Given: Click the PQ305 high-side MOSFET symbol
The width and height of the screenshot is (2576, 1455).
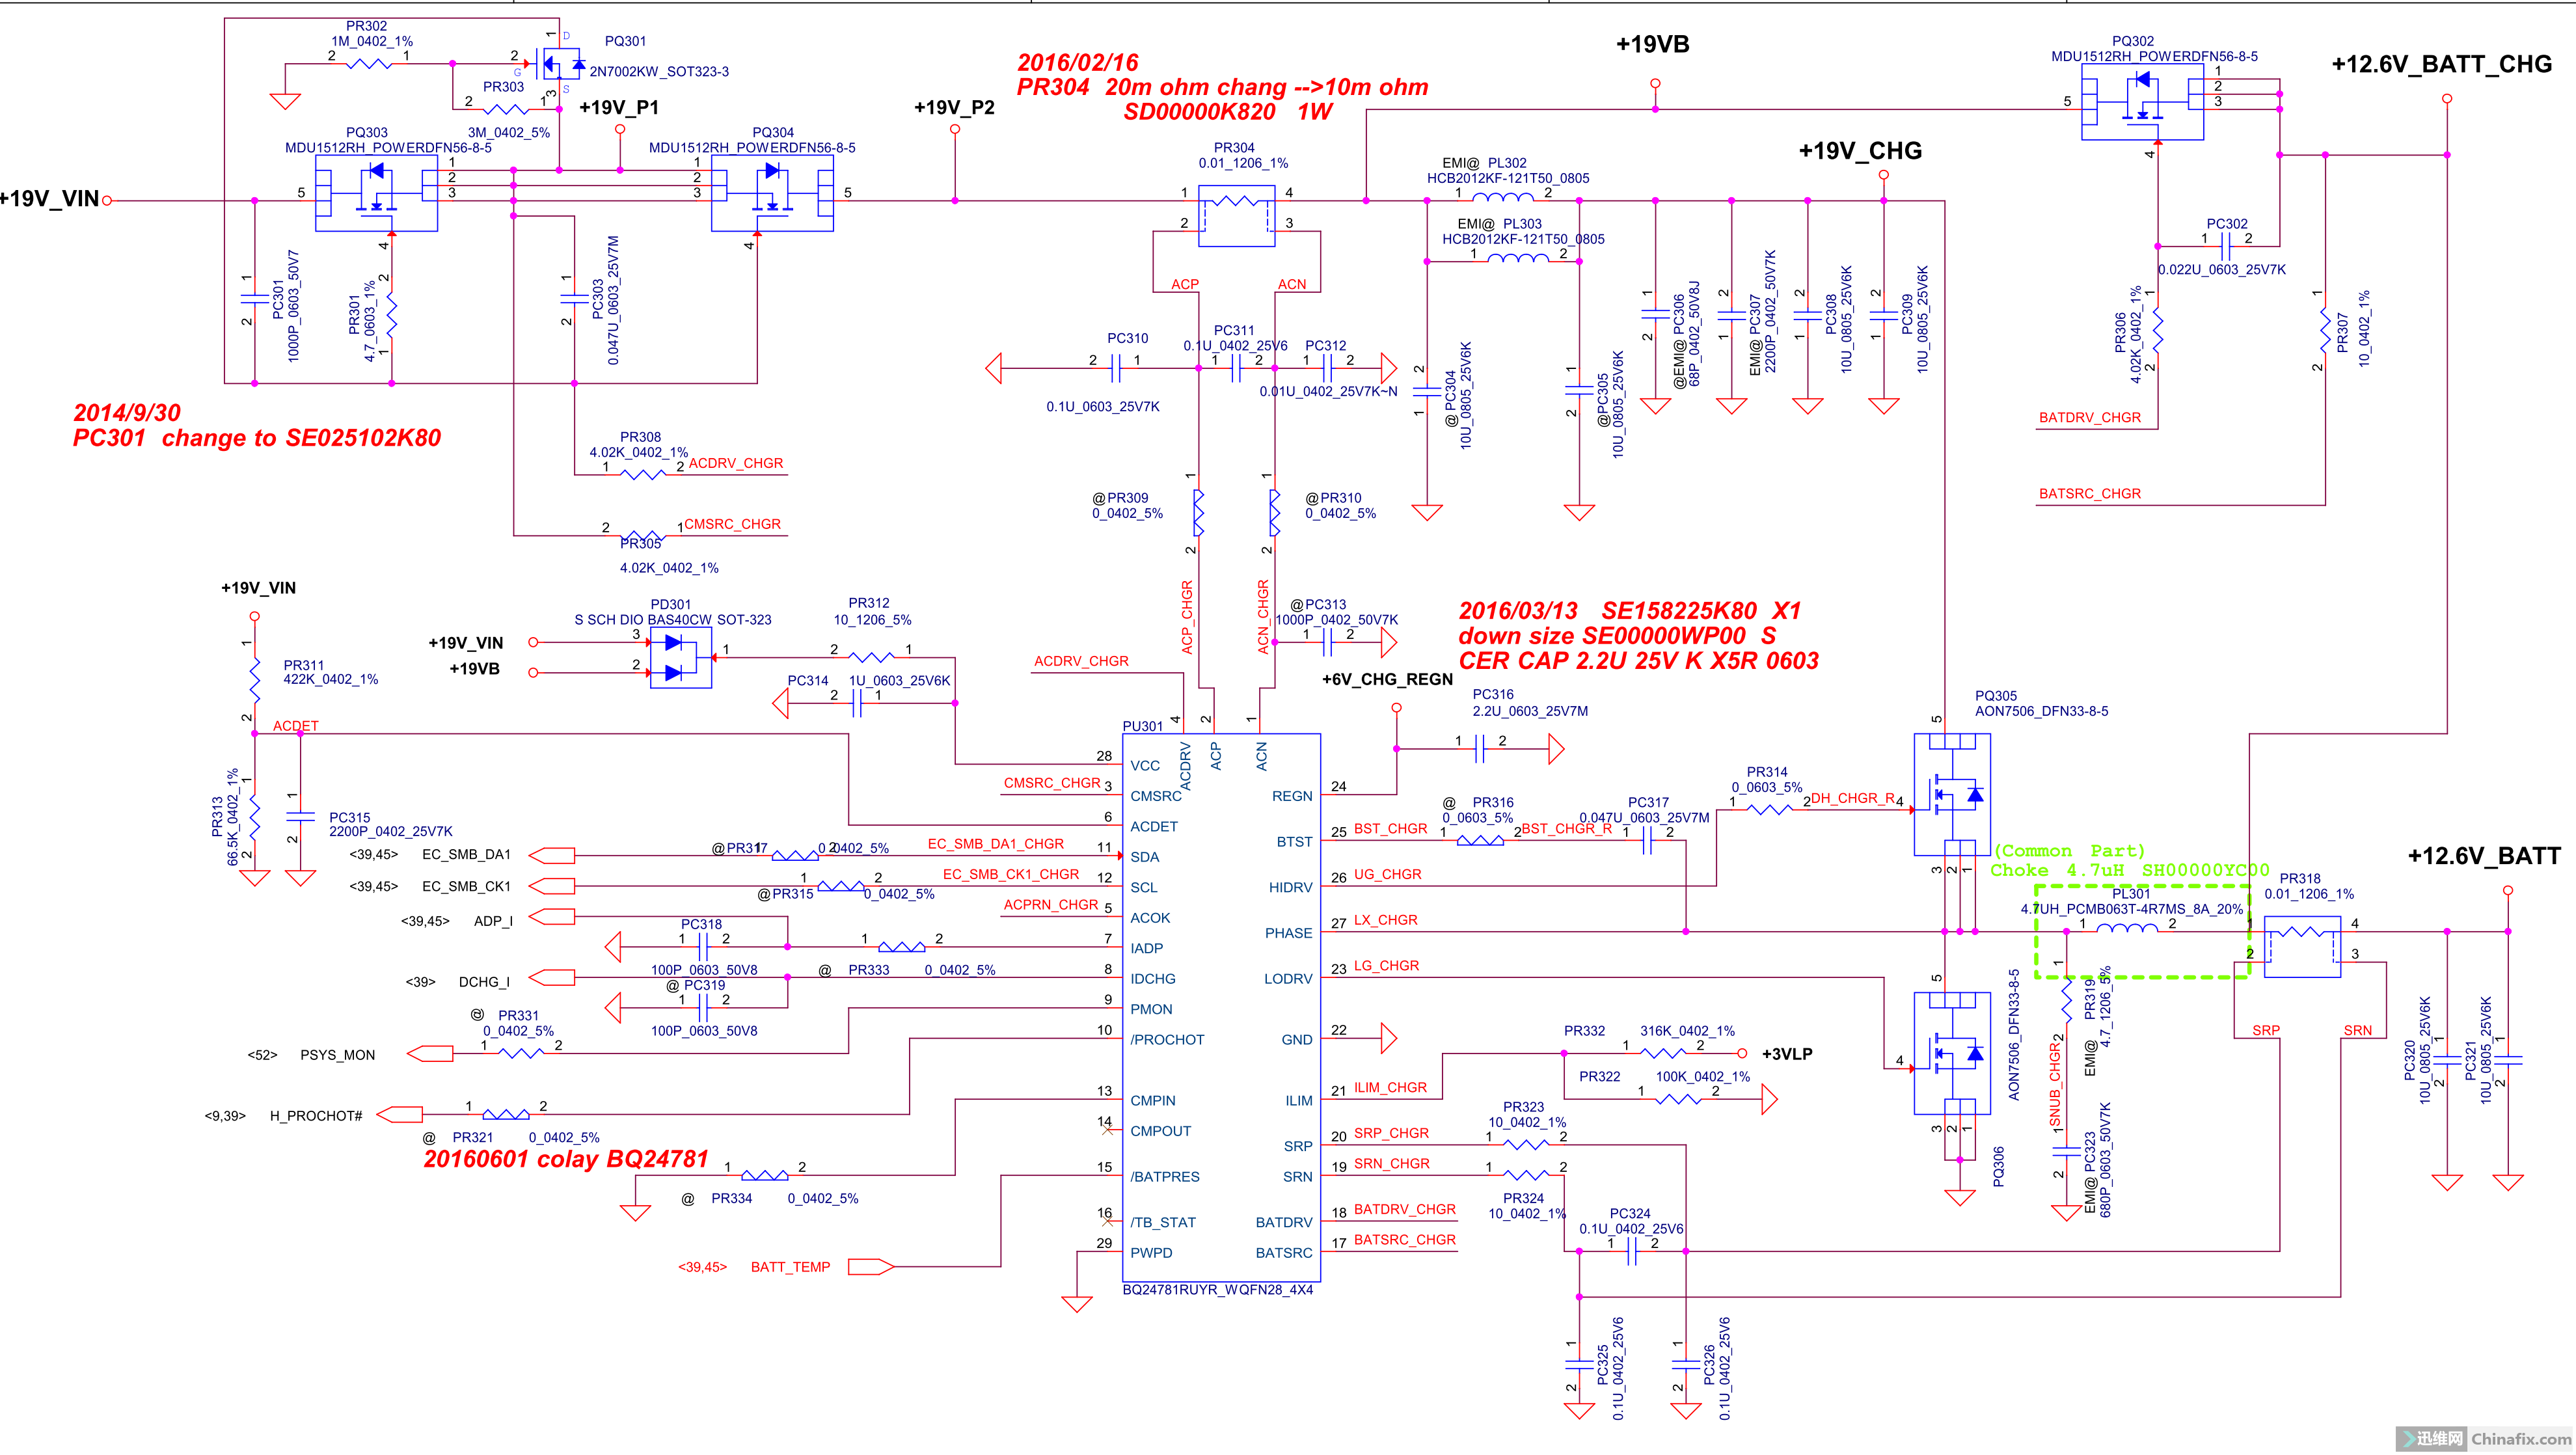Looking at the screenshot, I should pos(1951,794).
